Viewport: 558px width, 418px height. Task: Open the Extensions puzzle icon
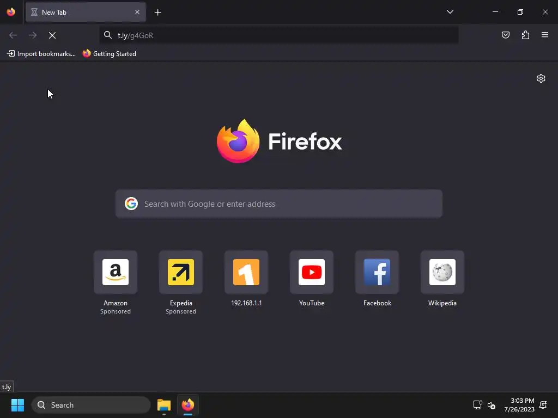525,35
